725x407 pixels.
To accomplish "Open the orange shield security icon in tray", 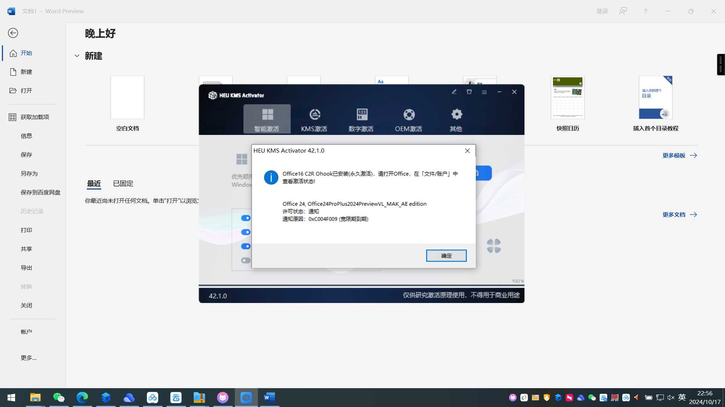I will point(546,398).
